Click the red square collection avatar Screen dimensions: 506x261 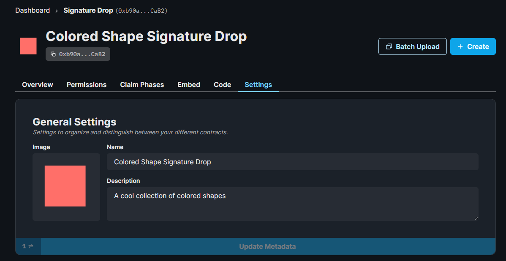pos(28,45)
